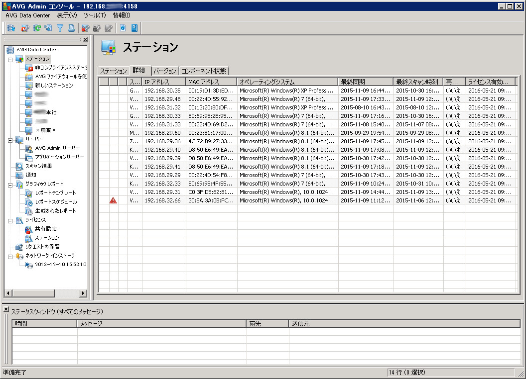
Task: Click the AVG Data Center root icon in tree
Action: point(10,50)
